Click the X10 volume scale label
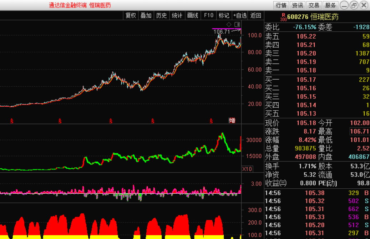370x239 pixels. (x=247, y=169)
